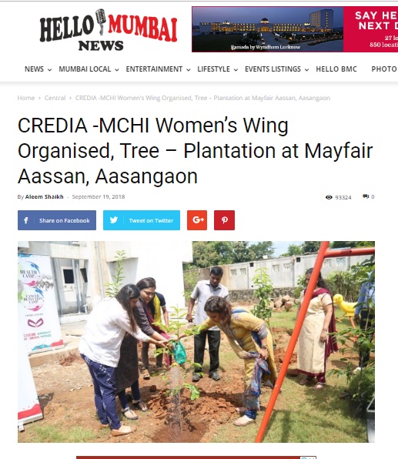Expand the LIFESTYLE dropdown arrow
This screenshot has width=398, height=459.
click(236, 69)
